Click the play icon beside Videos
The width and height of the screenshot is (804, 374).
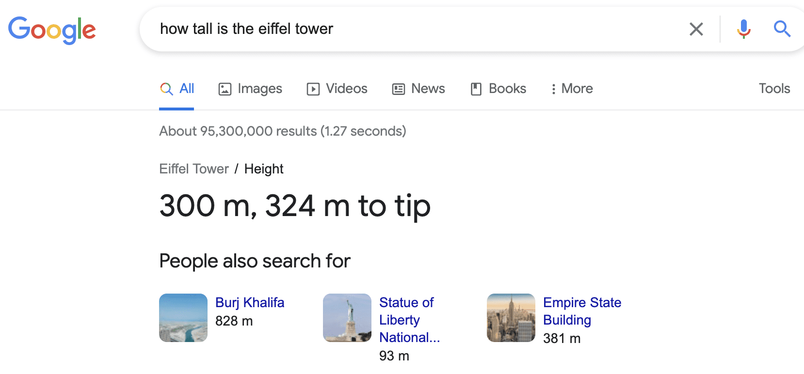313,89
